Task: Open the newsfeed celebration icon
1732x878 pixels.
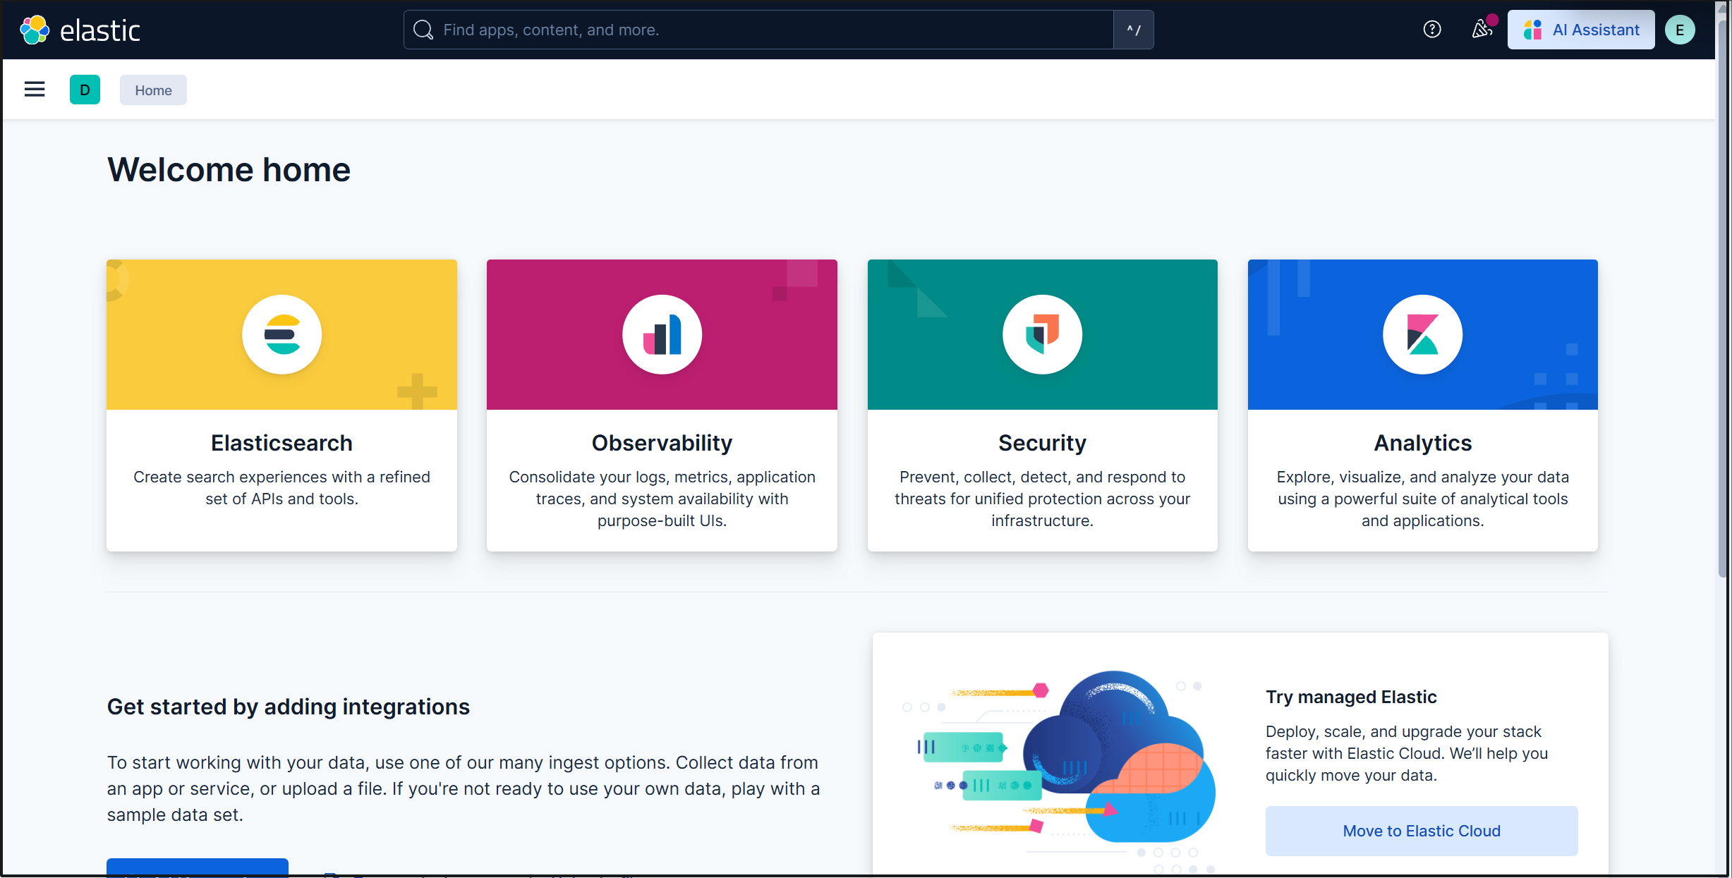Action: 1482,30
